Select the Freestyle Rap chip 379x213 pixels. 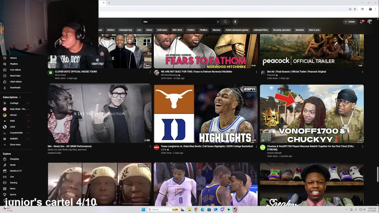(126, 30)
